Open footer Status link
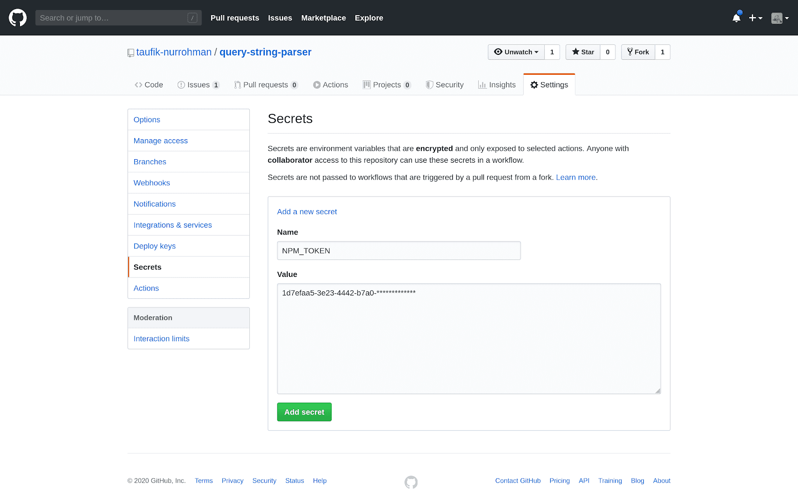This screenshot has height=499, width=798. point(295,481)
